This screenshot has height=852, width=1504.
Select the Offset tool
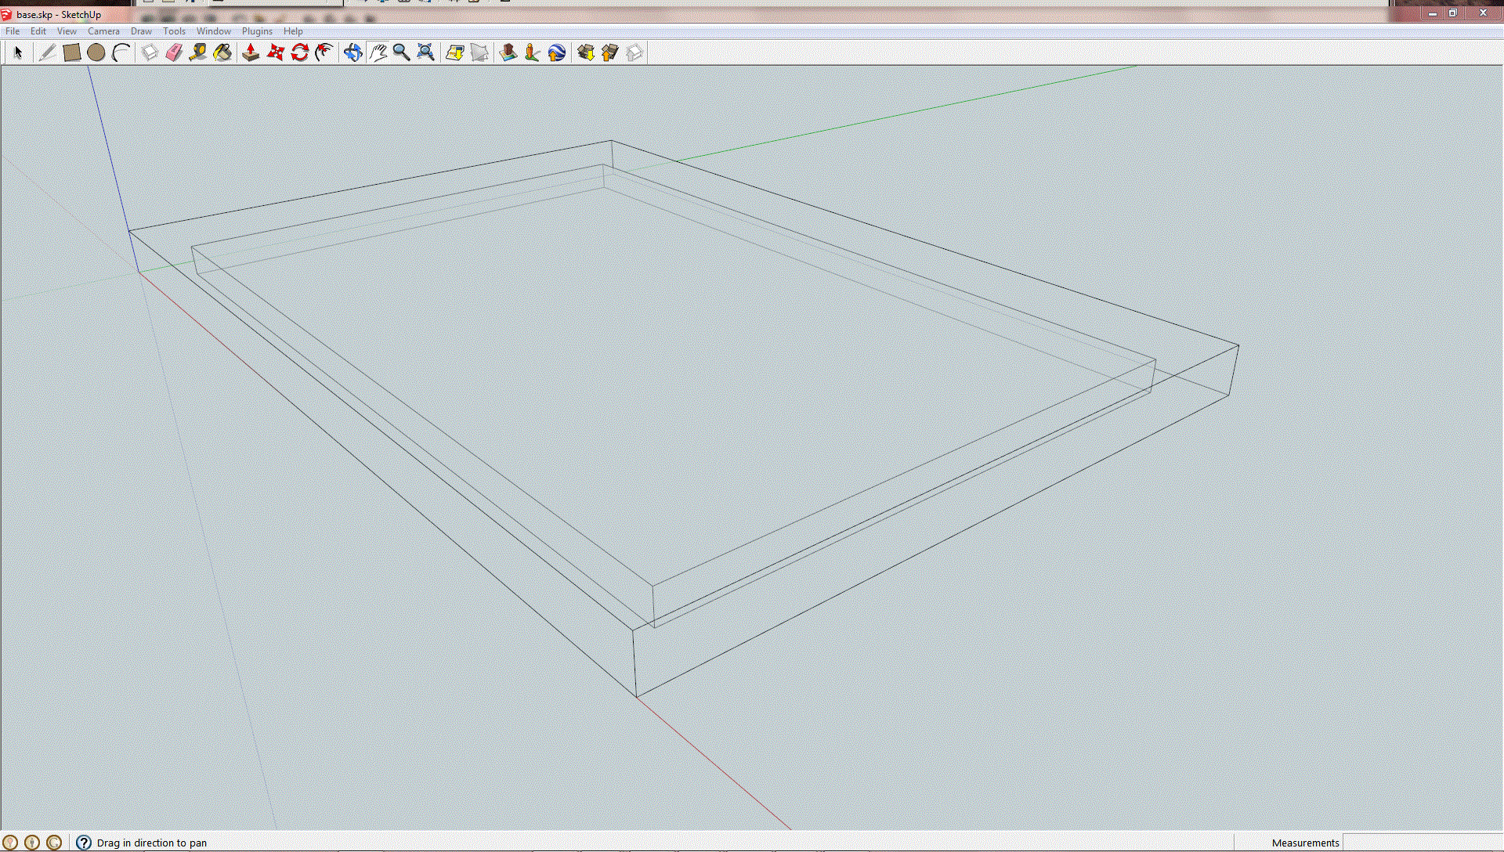[x=324, y=52]
